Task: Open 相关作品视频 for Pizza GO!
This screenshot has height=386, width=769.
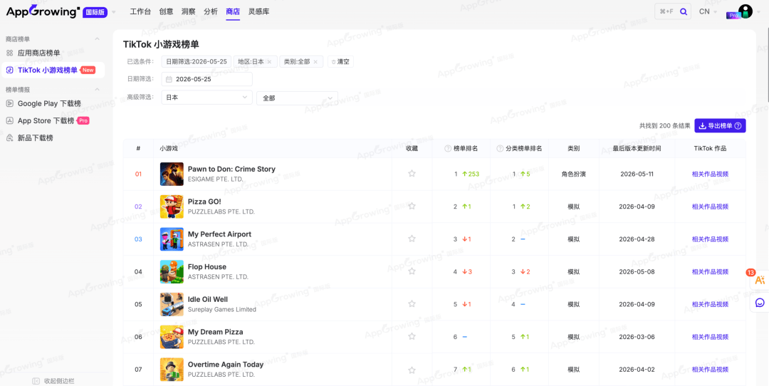Action: point(710,207)
